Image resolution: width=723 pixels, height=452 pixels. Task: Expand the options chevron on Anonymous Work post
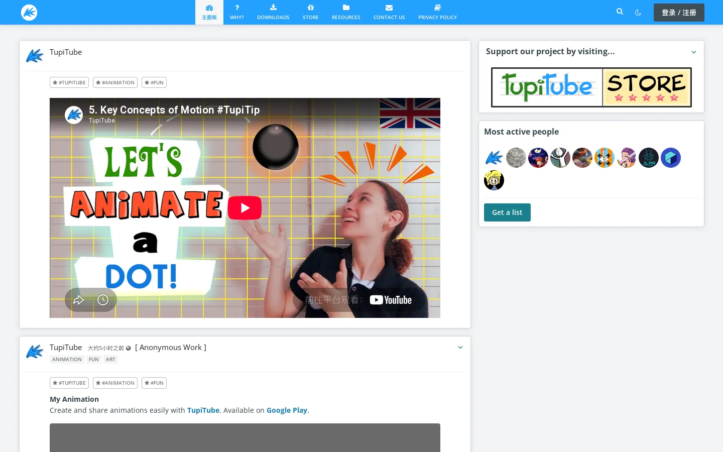pos(460,348)
